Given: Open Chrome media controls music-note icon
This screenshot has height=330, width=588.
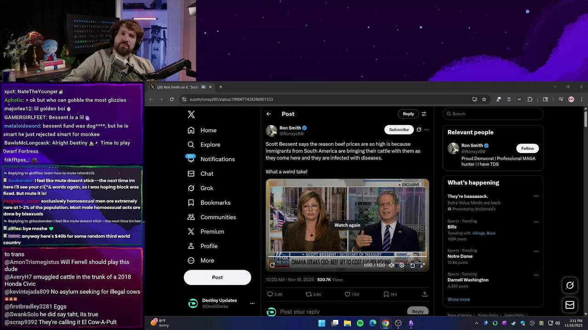Looking at the screenshot, I should pos(561,99).
